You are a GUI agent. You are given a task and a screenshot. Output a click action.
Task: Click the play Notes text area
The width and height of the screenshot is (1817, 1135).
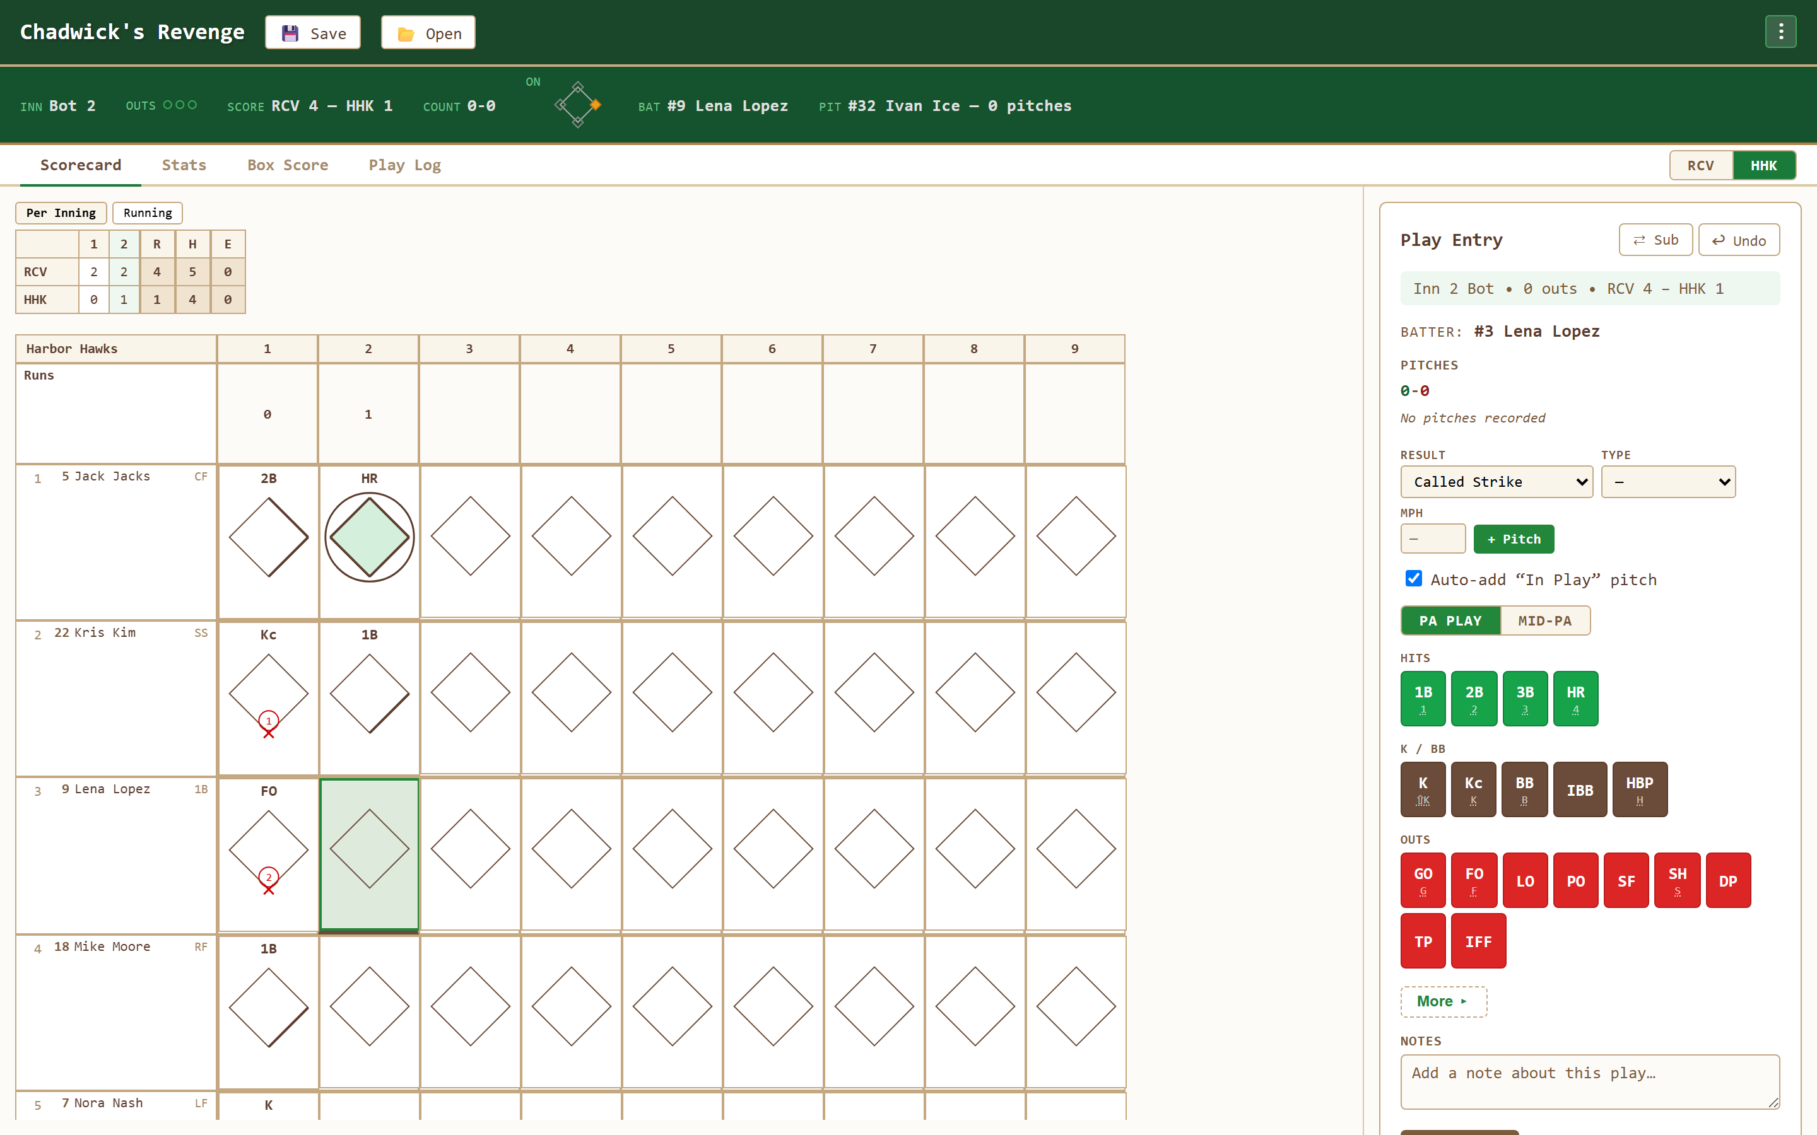point(1589,1081)
